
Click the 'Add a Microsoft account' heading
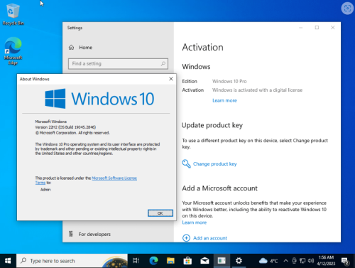pos(219,188)
